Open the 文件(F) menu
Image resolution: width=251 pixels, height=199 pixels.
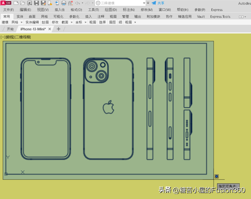(9, 10)
